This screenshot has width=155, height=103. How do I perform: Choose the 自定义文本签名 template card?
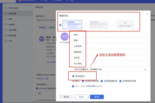click(125, 25)
